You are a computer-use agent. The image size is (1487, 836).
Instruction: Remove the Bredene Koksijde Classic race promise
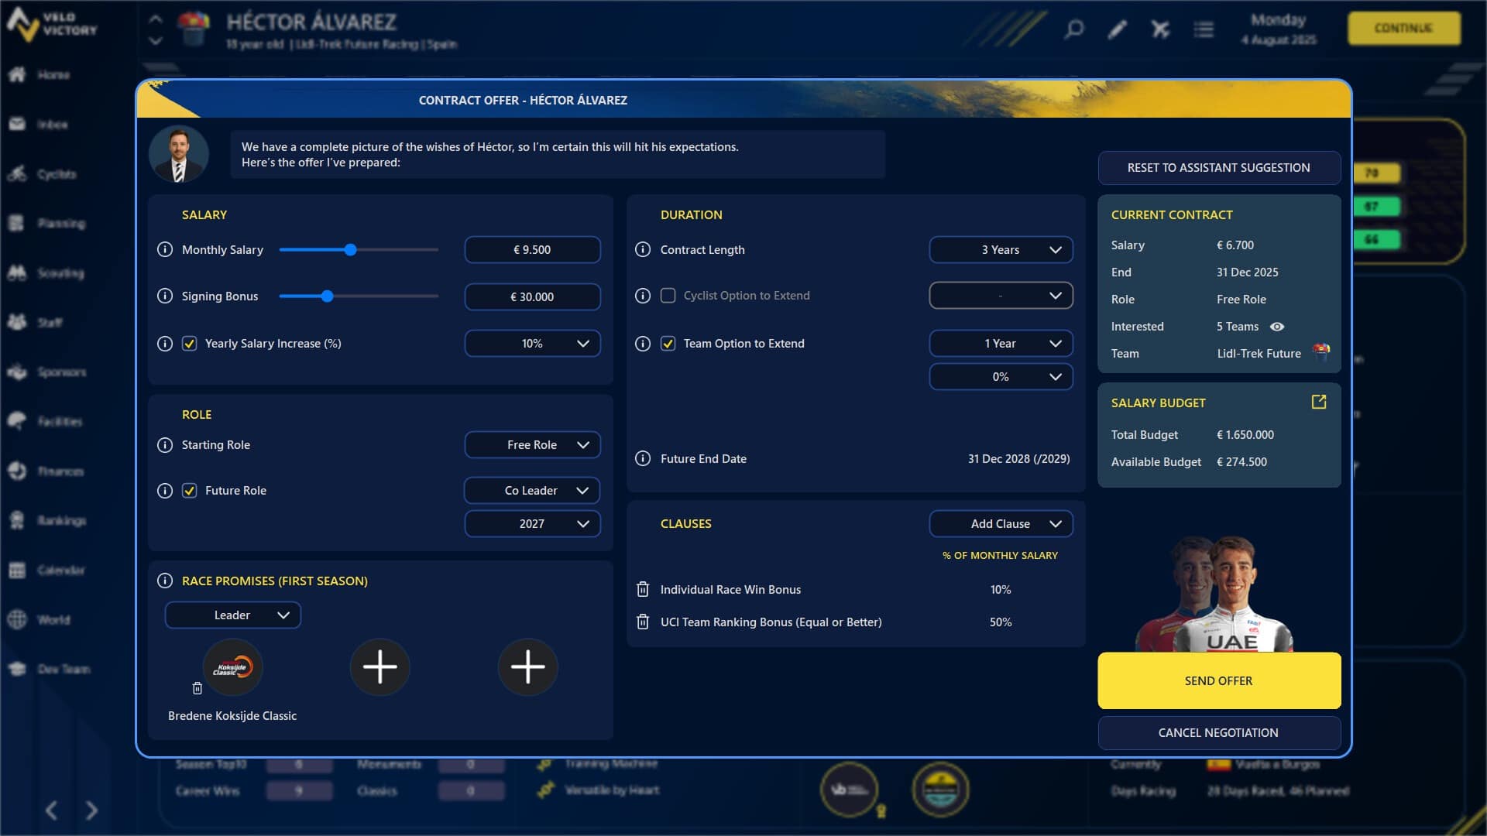pos(197,688)
